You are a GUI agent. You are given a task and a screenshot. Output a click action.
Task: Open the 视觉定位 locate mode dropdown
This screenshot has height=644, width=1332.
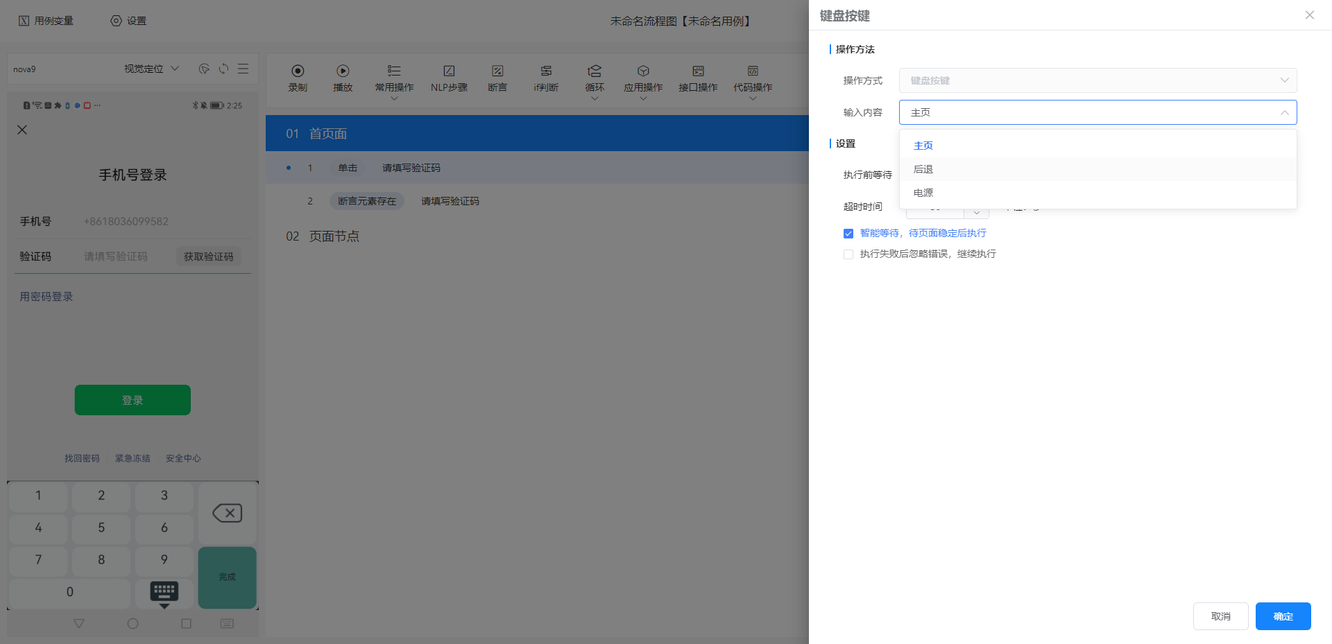pos(151,69)
